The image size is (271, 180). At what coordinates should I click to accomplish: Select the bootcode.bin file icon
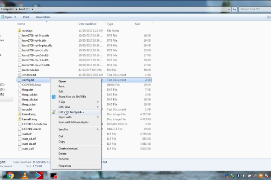click(x=20, y=70)
